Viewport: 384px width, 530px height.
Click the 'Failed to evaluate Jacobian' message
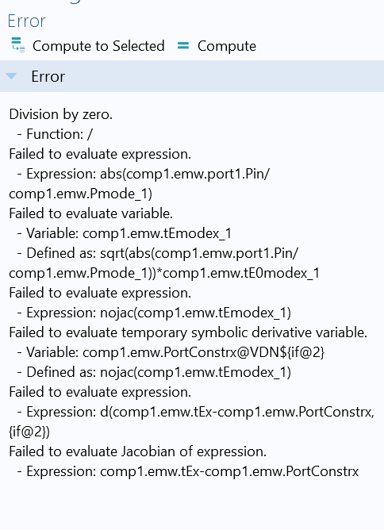click(x=137, y=451)
